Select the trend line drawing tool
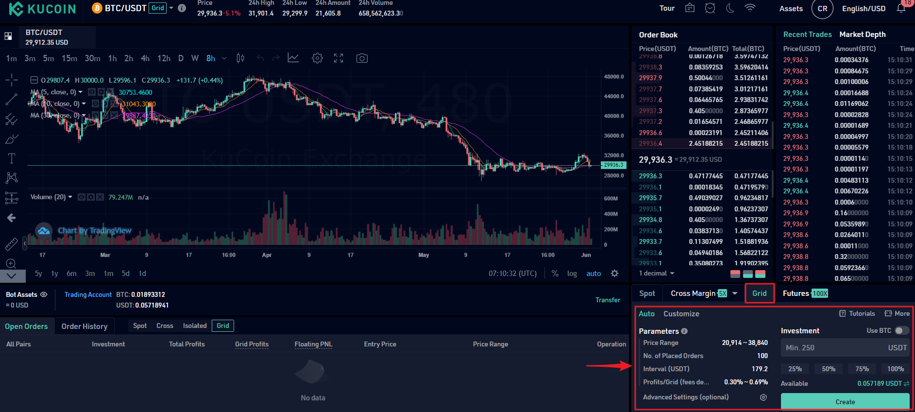 tap(11, 100)
